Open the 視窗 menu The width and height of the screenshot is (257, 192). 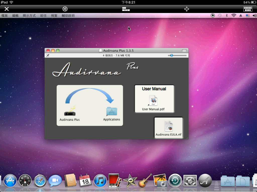pos(54,16)
